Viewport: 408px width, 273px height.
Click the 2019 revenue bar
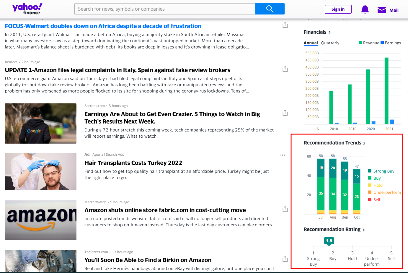click(x=350, y=104)
